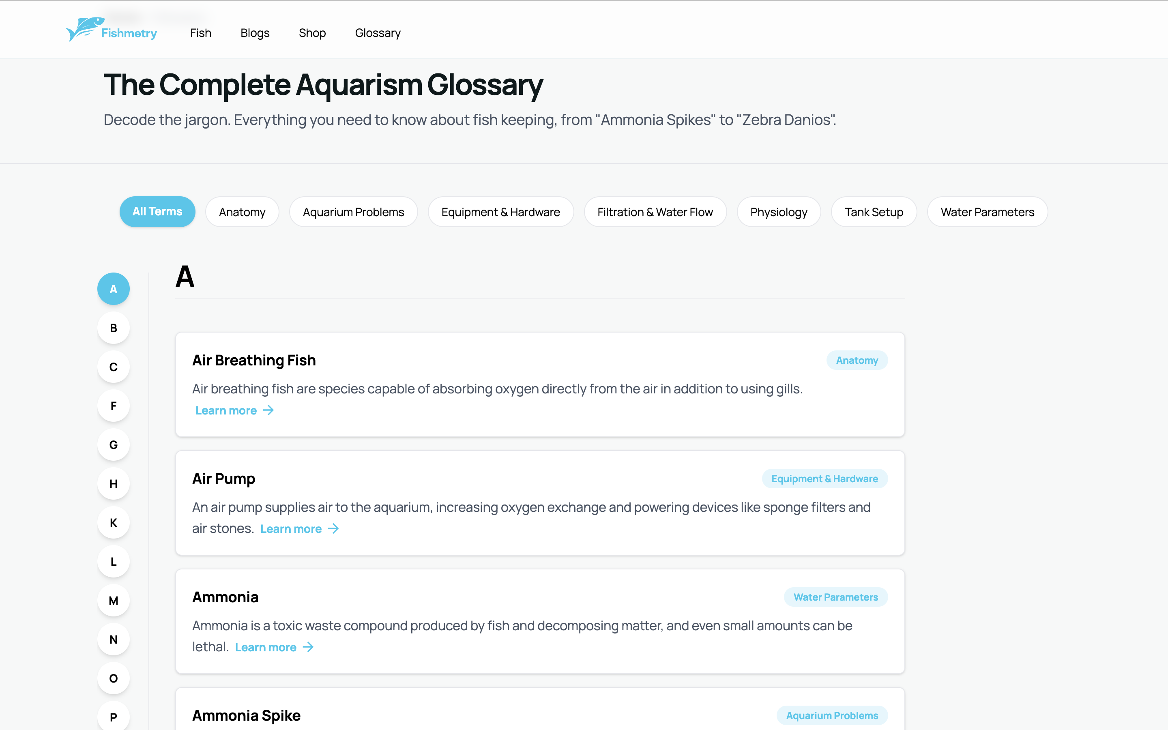
Task: Select letter A in the alphabet sidebar
Action: 113,289
